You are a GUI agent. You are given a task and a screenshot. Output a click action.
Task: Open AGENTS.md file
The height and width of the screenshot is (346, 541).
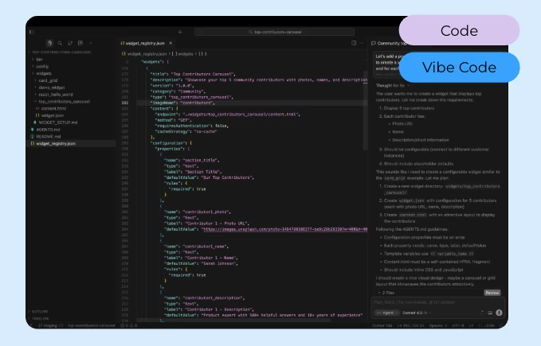pos(48,130)
